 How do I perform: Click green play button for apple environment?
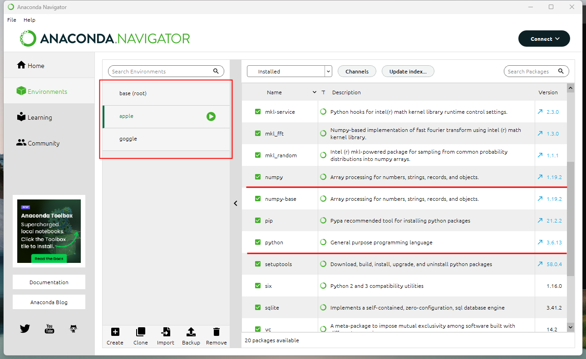coord(211,116)
